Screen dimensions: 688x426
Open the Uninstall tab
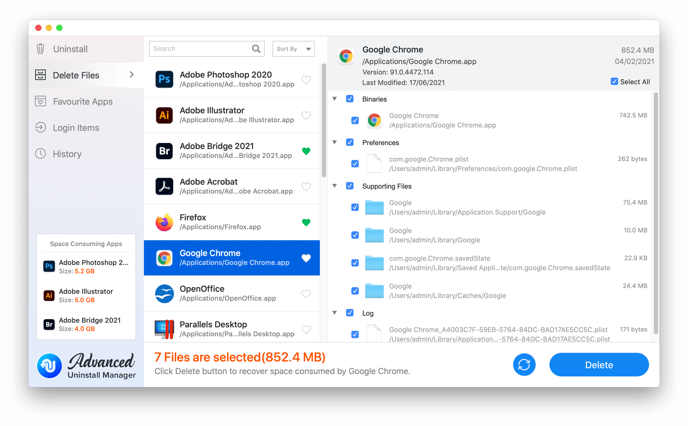tap(86, 49)
